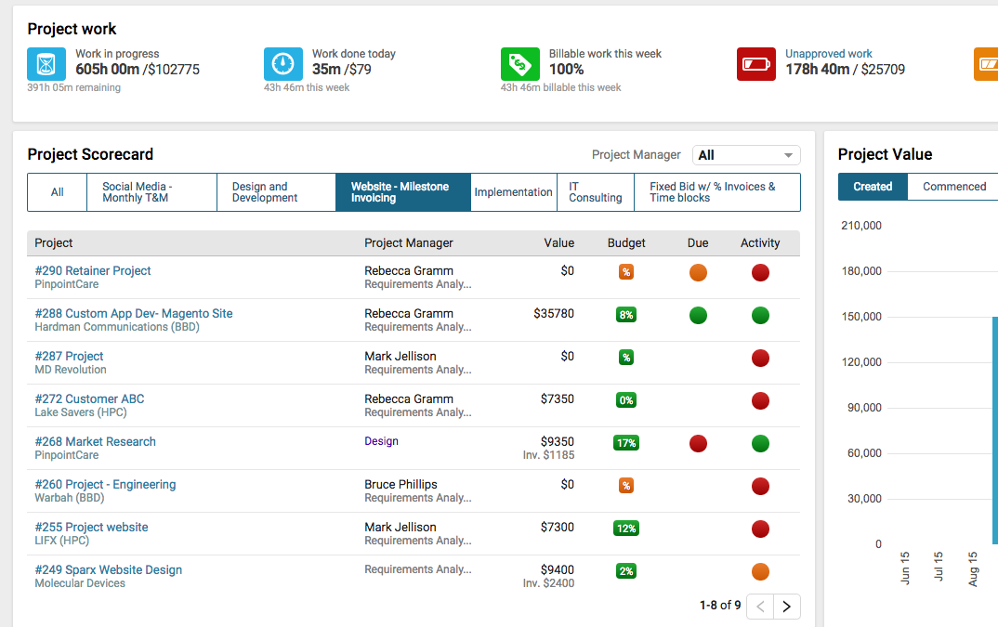
Task: Click the Unapproved work battery icon
Action: click(755, 64)
